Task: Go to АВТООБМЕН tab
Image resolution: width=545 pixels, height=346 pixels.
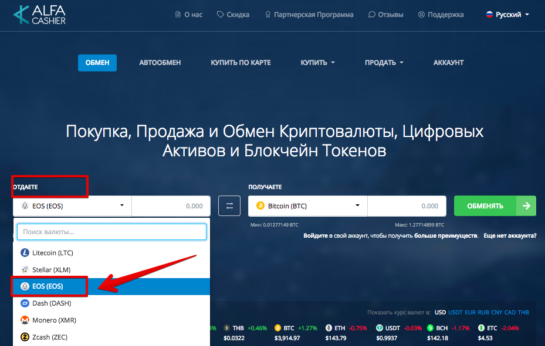Action: [x=160, y=63]
